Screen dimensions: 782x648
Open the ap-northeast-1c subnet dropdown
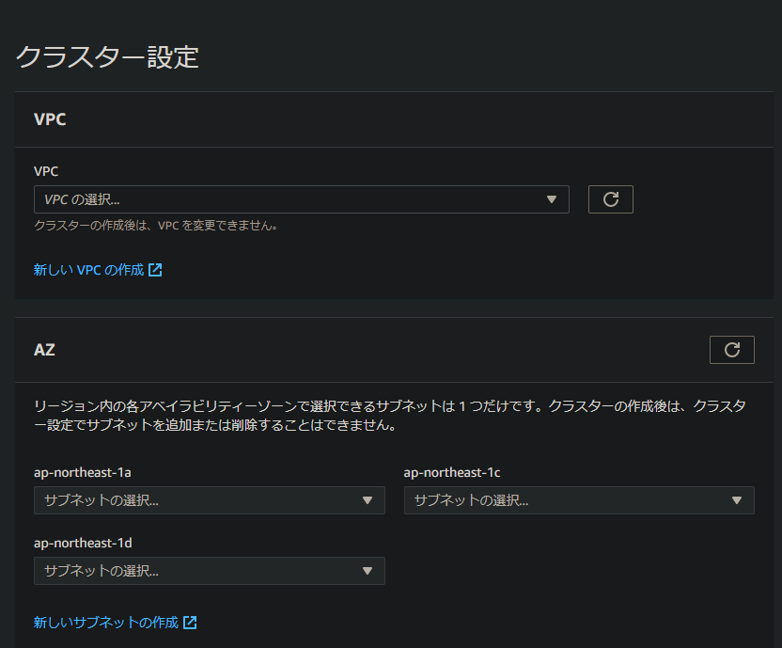(579, 500)
